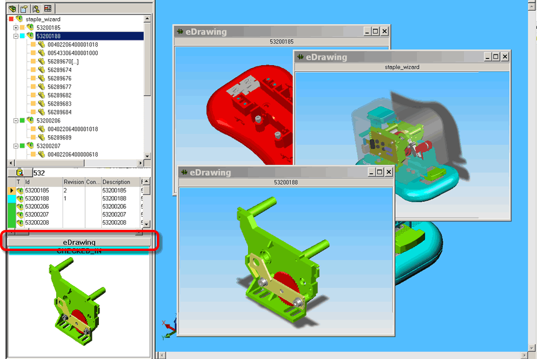
Task: Open the properties clipboard tab icon
Action: [24, 8]
